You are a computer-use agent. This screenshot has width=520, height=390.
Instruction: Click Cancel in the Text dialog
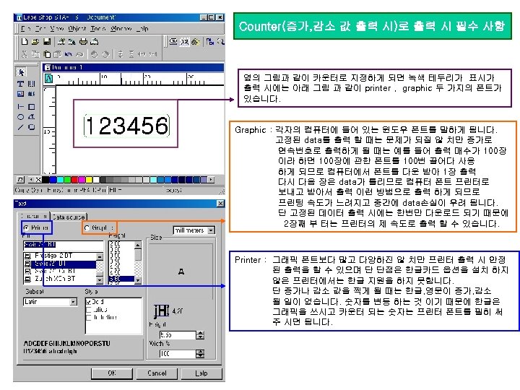(157, 373)
